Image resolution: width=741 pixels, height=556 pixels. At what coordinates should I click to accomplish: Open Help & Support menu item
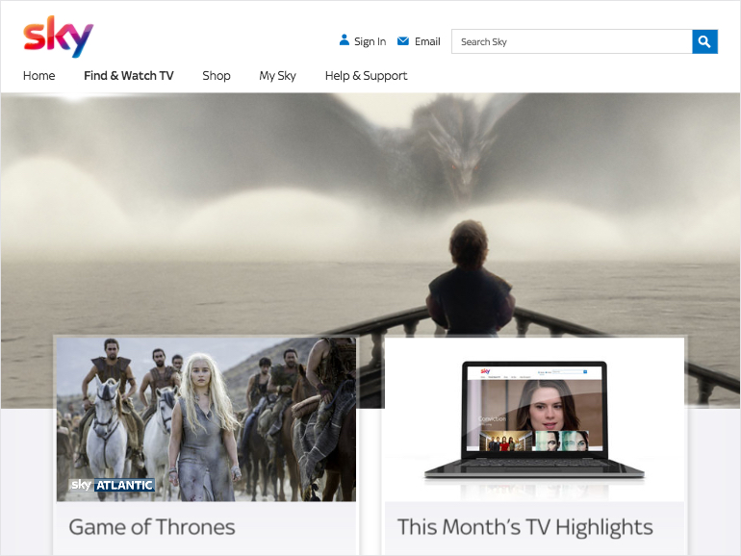(367, 76)
